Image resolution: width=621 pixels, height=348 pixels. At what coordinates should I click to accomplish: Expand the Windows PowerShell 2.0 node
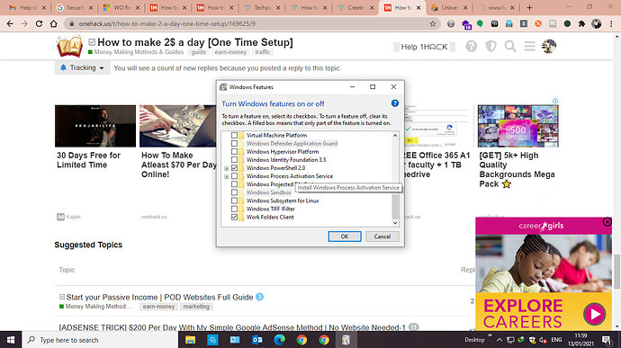(x=227, y=168)
